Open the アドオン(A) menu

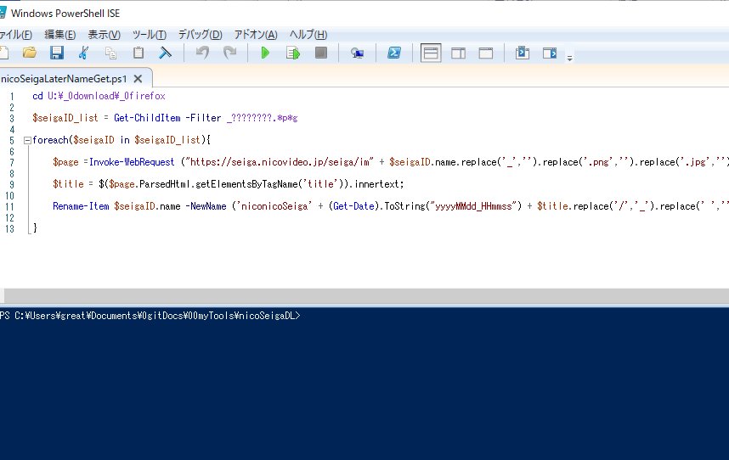pos(256,34)
